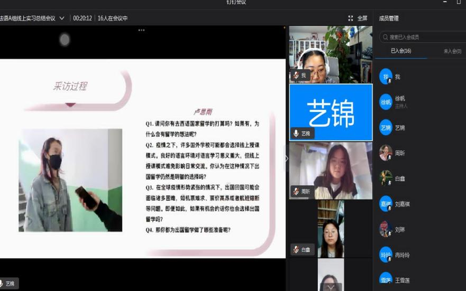Click the 16人在会议中 participant count
This screenshot has height=291, width=466.
pos(113,18)
